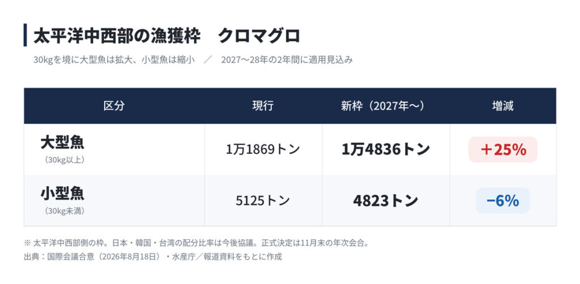Click the 増減 column header
Image resolution: width=580 pixels, height=284 pixels.
coord(503,106)
